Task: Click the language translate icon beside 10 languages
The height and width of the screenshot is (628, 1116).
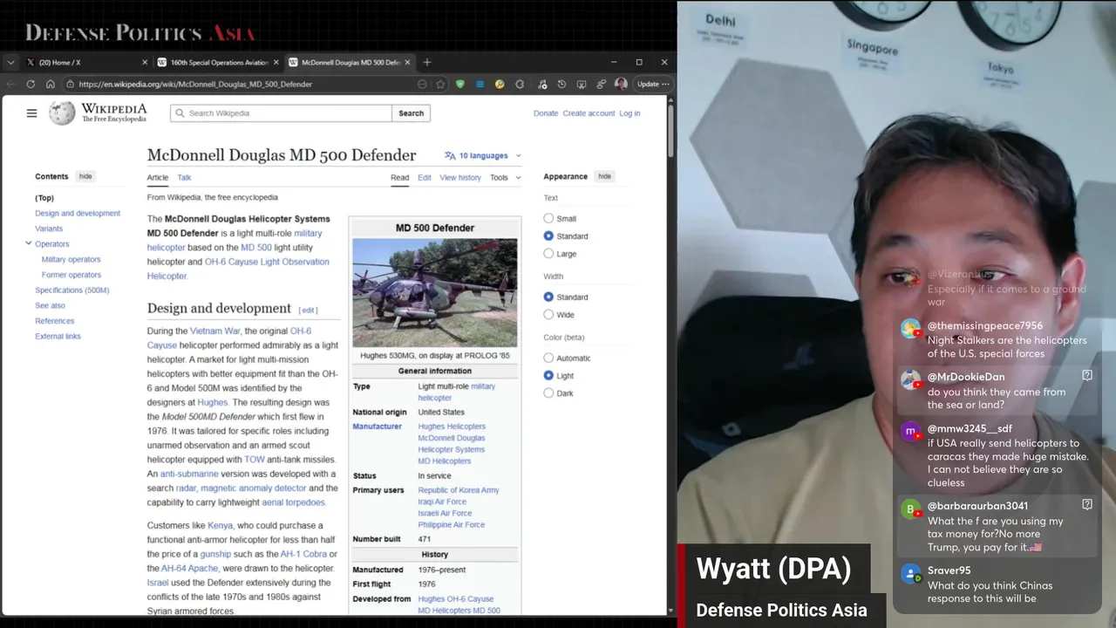Action: 450,155
